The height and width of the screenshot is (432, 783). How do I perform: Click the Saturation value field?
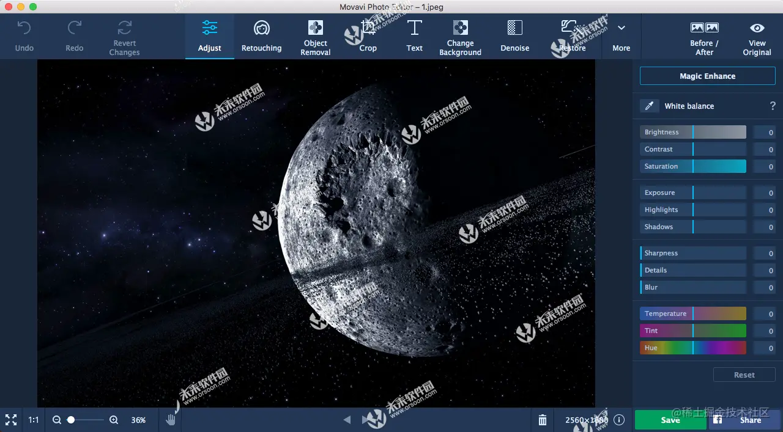click(x=765, y=167)
